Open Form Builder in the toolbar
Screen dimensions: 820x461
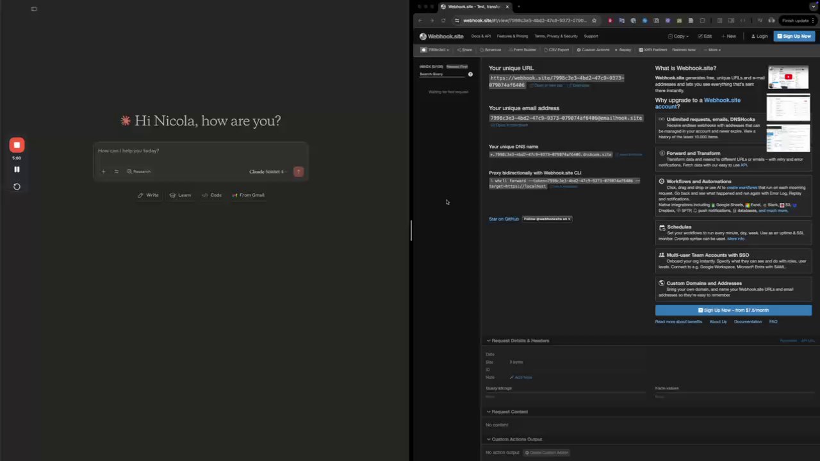(x=521, y=50)
